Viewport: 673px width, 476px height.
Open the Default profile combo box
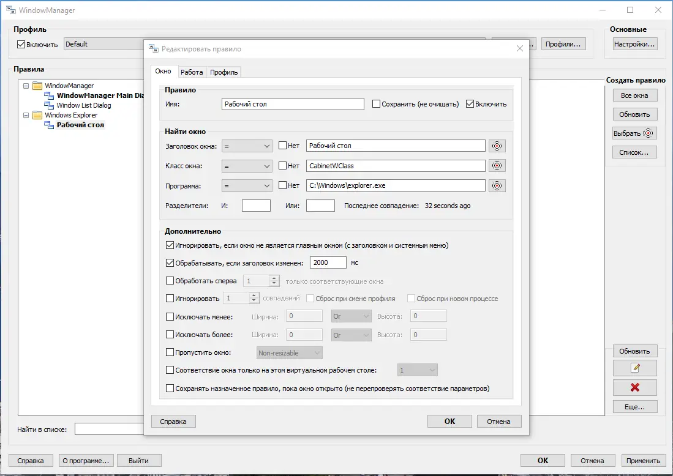click(x=104, y=44)
